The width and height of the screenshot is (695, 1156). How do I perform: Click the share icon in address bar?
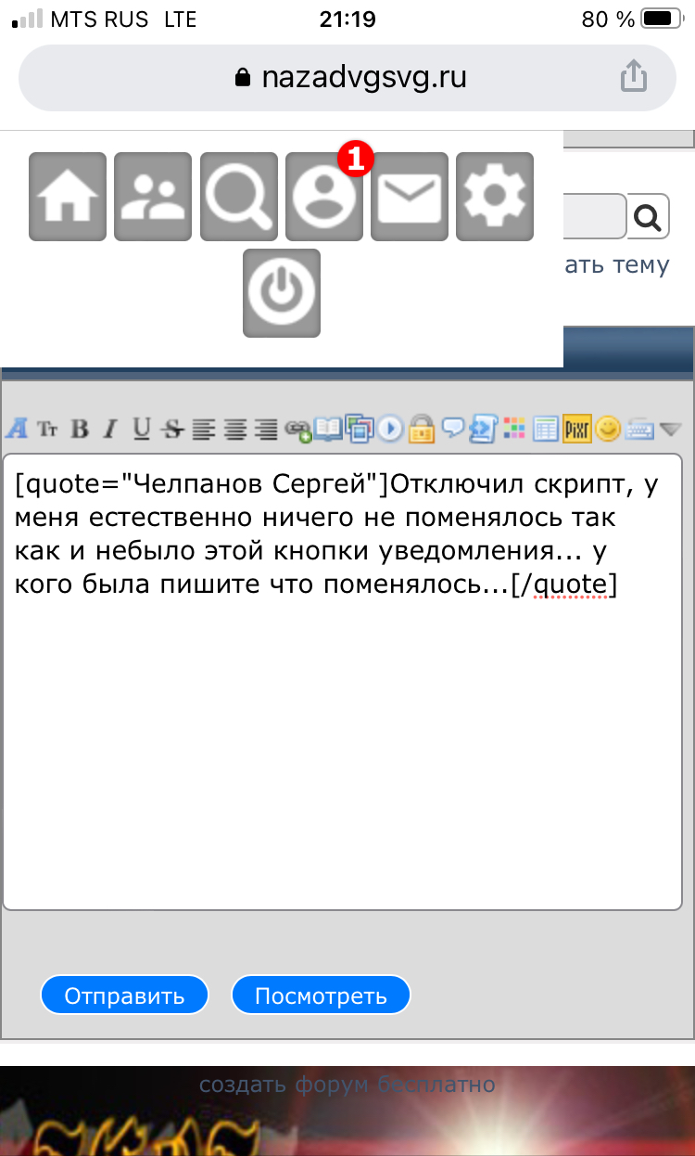click(633, 77)
